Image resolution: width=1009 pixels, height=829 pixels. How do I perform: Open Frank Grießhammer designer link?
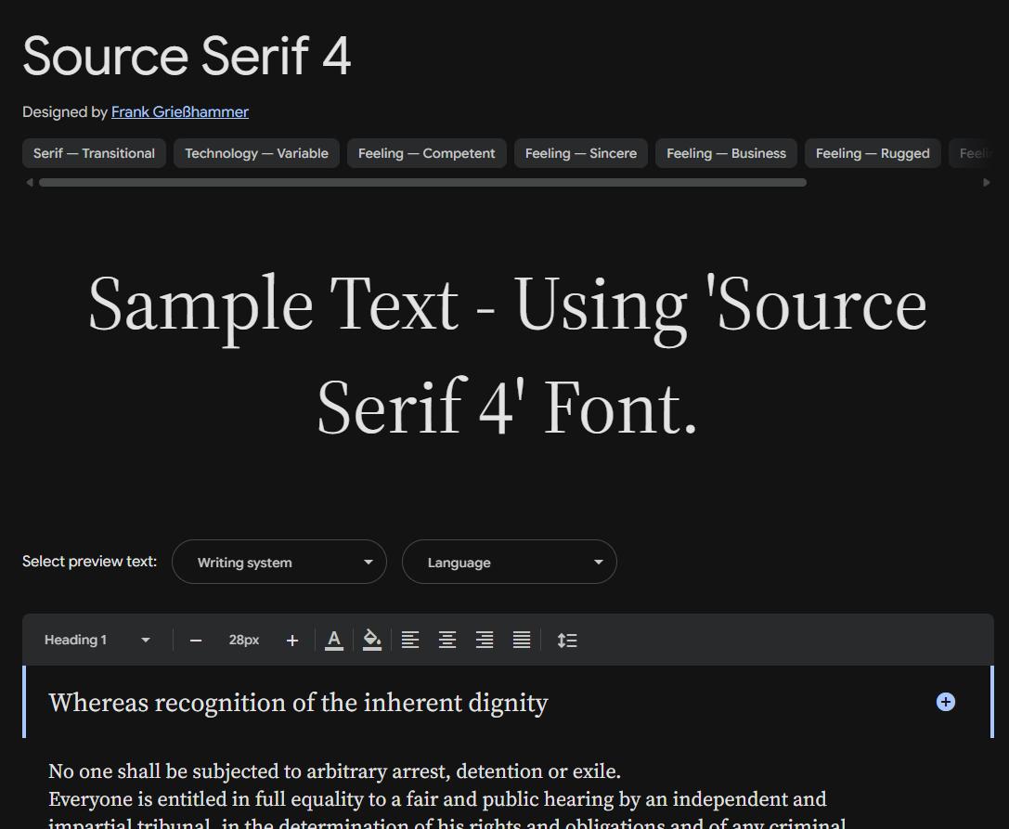tap(179, 112)
